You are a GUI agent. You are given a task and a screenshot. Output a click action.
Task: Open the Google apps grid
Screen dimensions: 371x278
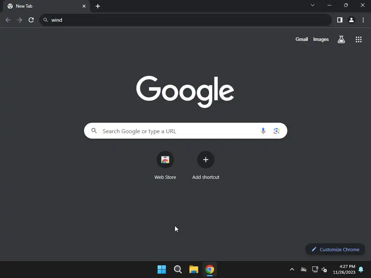pos(358,39)
